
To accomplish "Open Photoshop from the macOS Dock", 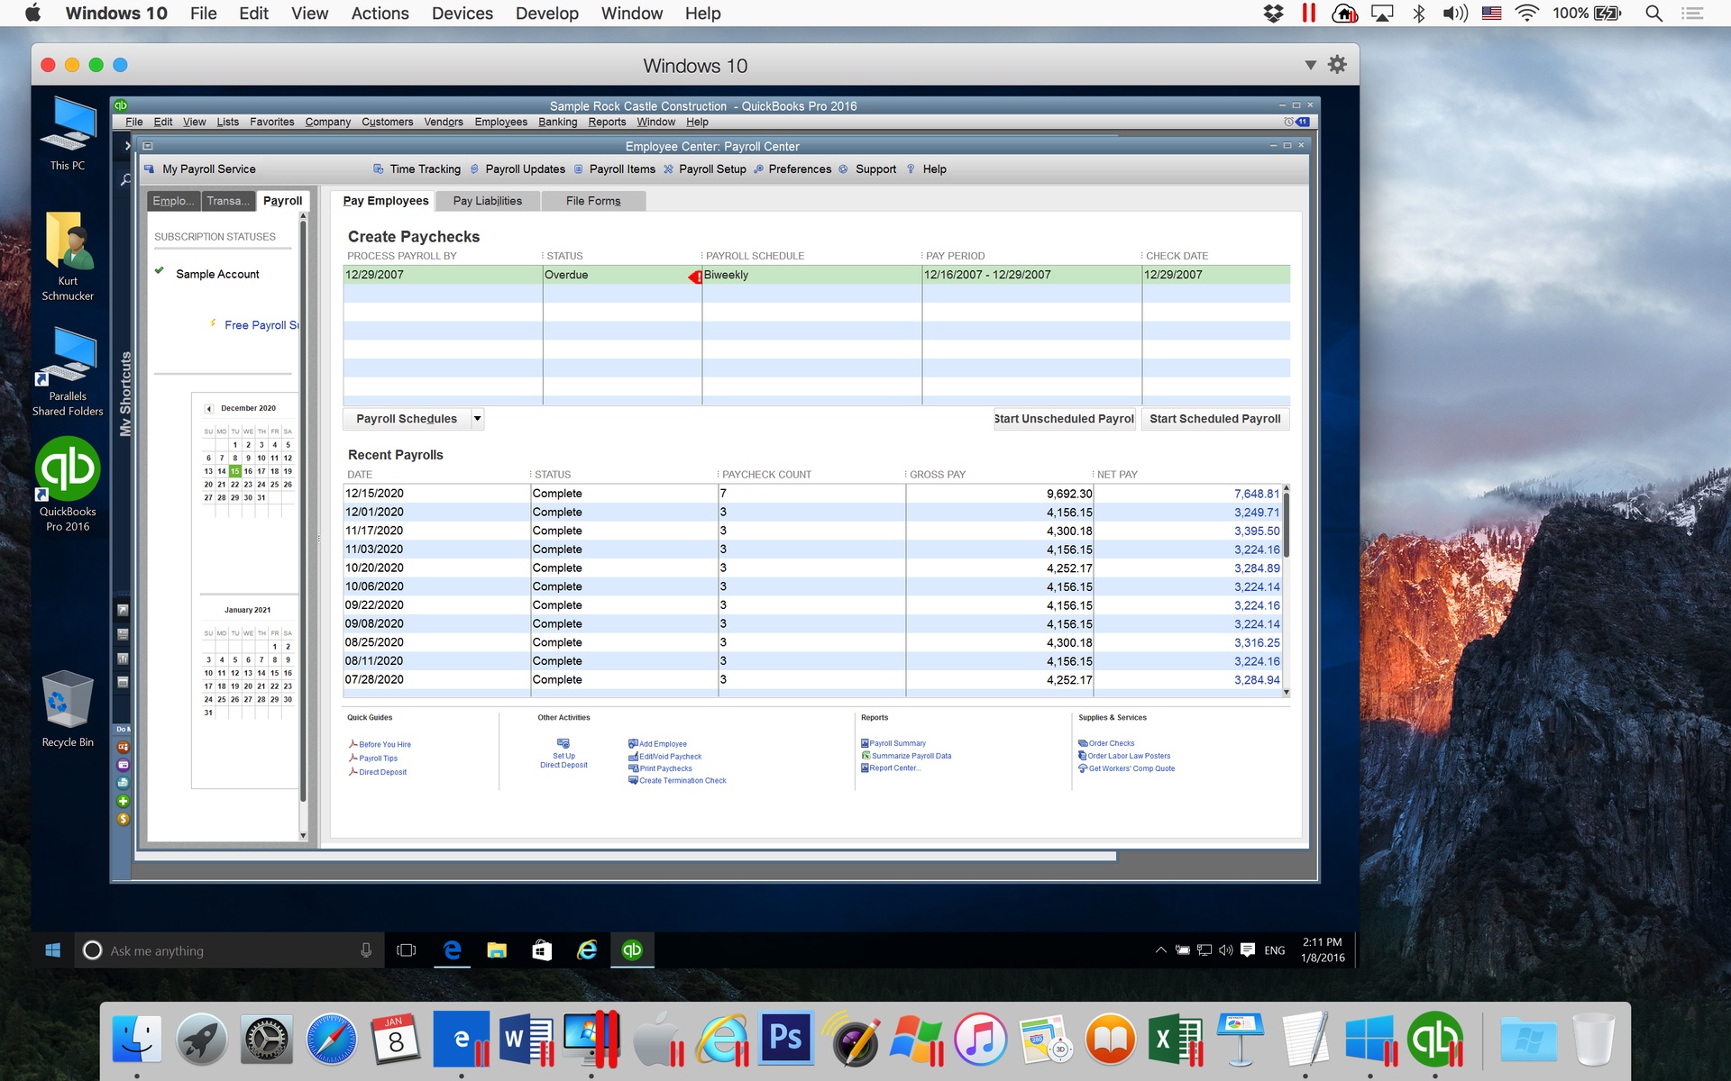I will [x=785, y=1038].
